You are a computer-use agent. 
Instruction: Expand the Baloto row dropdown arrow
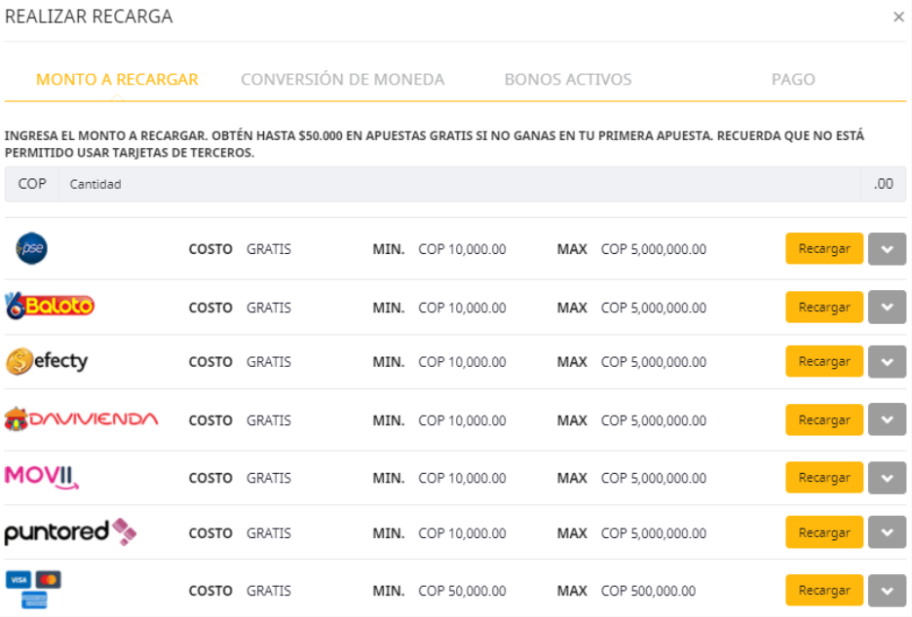click(x=887, y=307)
